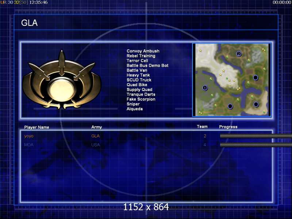Click the "SCUD Truck" entry
The height and width of the screenshot is (219, 292).
pyautogui.click(x=139, y=80)
